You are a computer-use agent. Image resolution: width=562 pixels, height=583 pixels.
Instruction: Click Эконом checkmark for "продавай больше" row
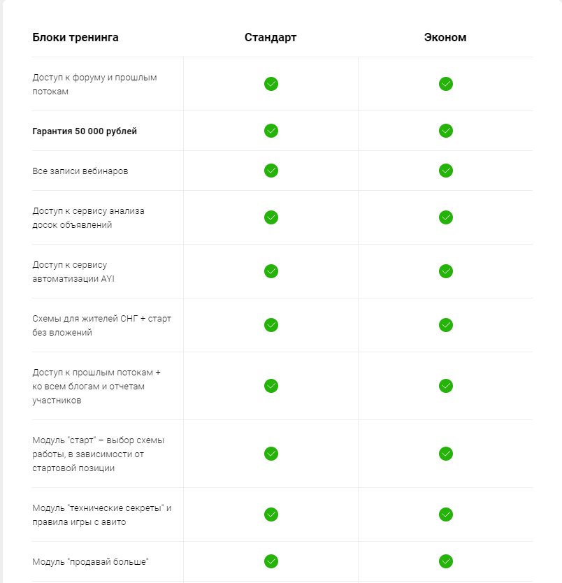tap(446, 561)
